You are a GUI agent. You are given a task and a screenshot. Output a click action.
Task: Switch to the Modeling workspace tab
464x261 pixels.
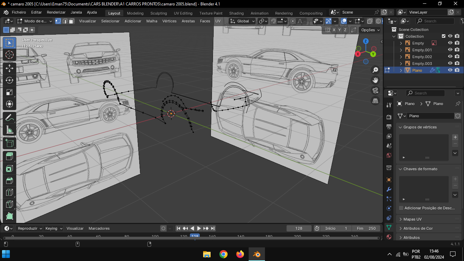[x=135, y=13]
